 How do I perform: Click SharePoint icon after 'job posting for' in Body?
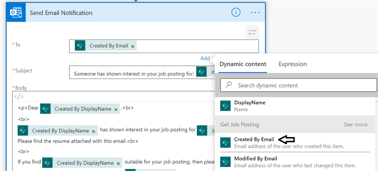(x=202, y=131)
